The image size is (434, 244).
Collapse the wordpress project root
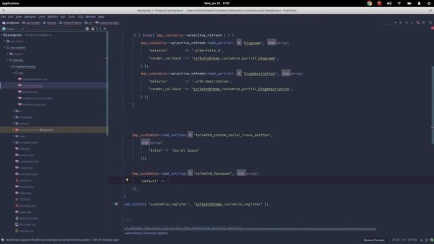coord(1,35)
